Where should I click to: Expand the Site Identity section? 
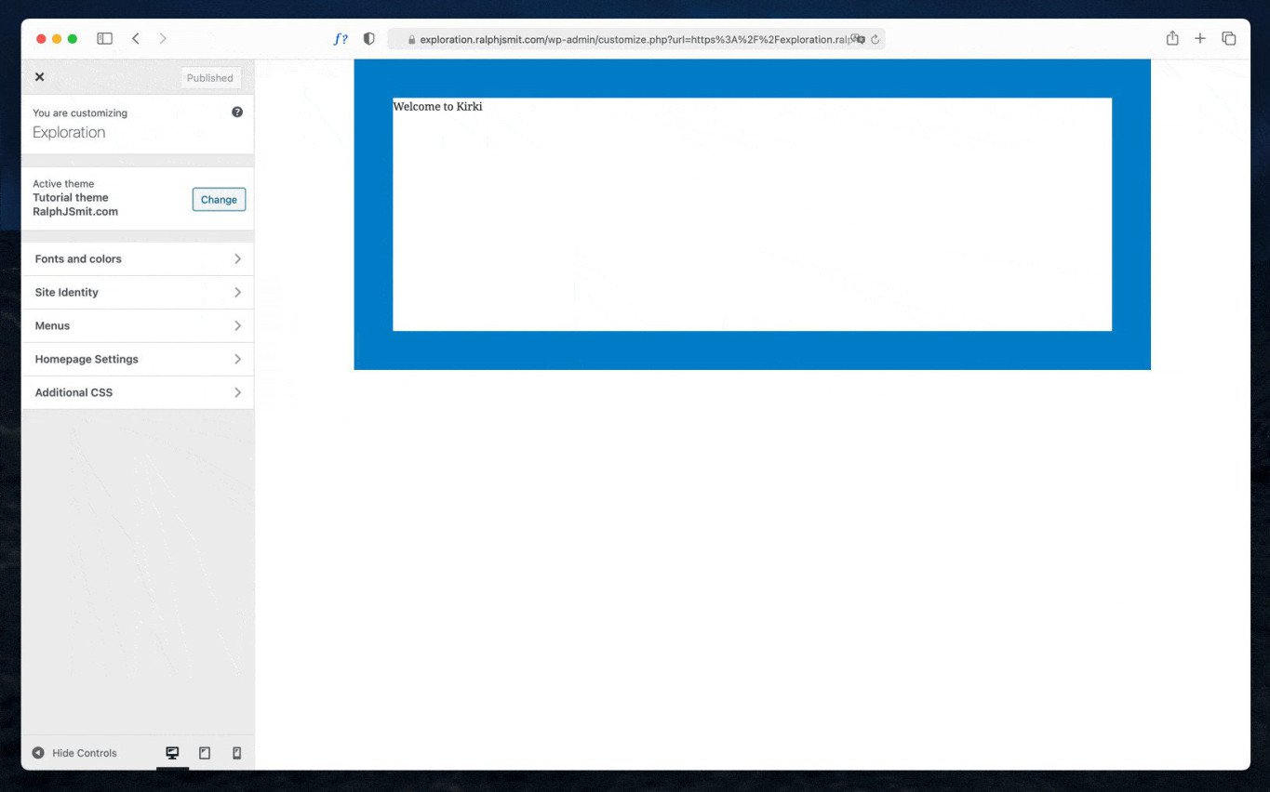pos(137,292)
